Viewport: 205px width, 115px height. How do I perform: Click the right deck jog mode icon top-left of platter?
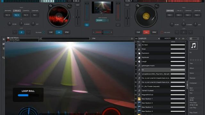[138, 6]
